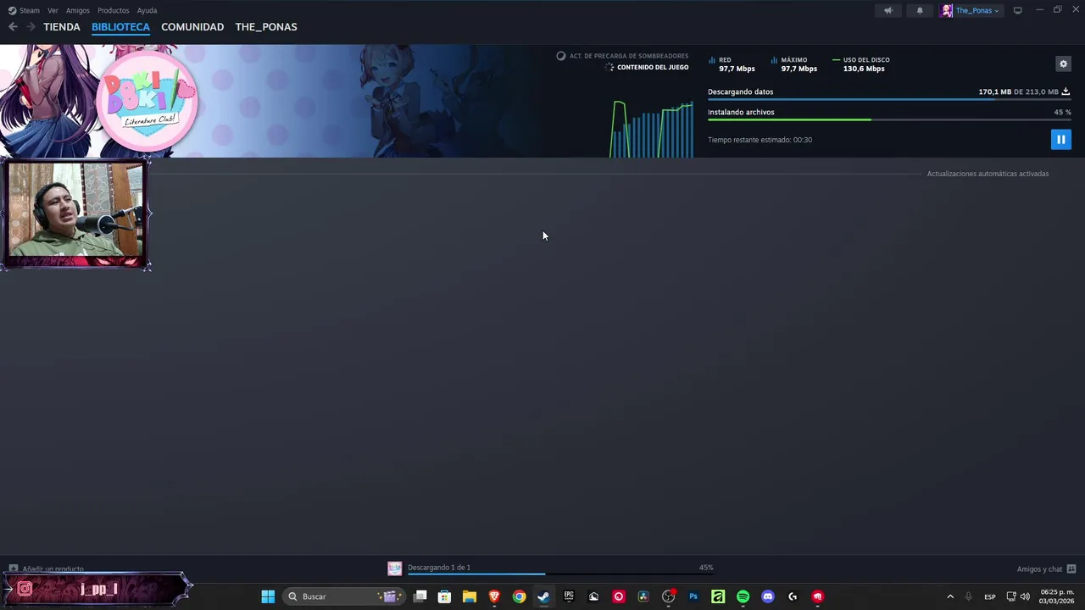Go back with the back arrow

click(x=13, y=26)
